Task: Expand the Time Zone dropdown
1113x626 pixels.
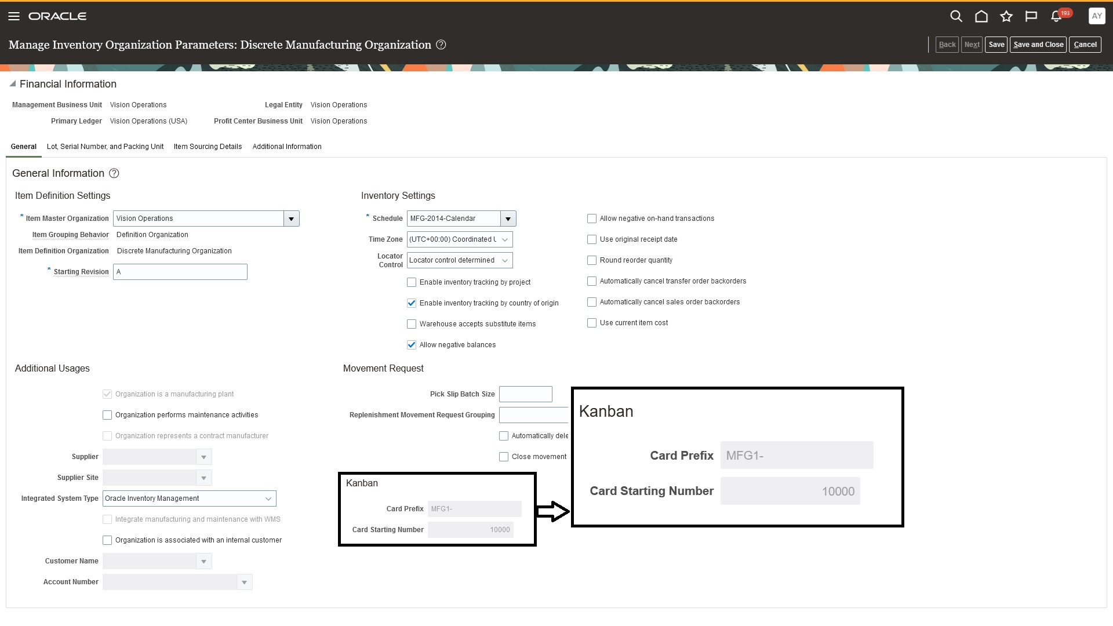Action: [x=504, y=239]
